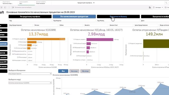Select purple 21-Кредиты bar in subsidies chart

100,40
